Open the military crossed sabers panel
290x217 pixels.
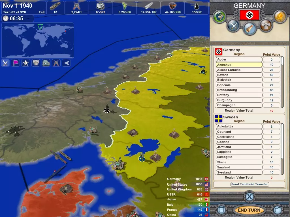tap(234, 25)
